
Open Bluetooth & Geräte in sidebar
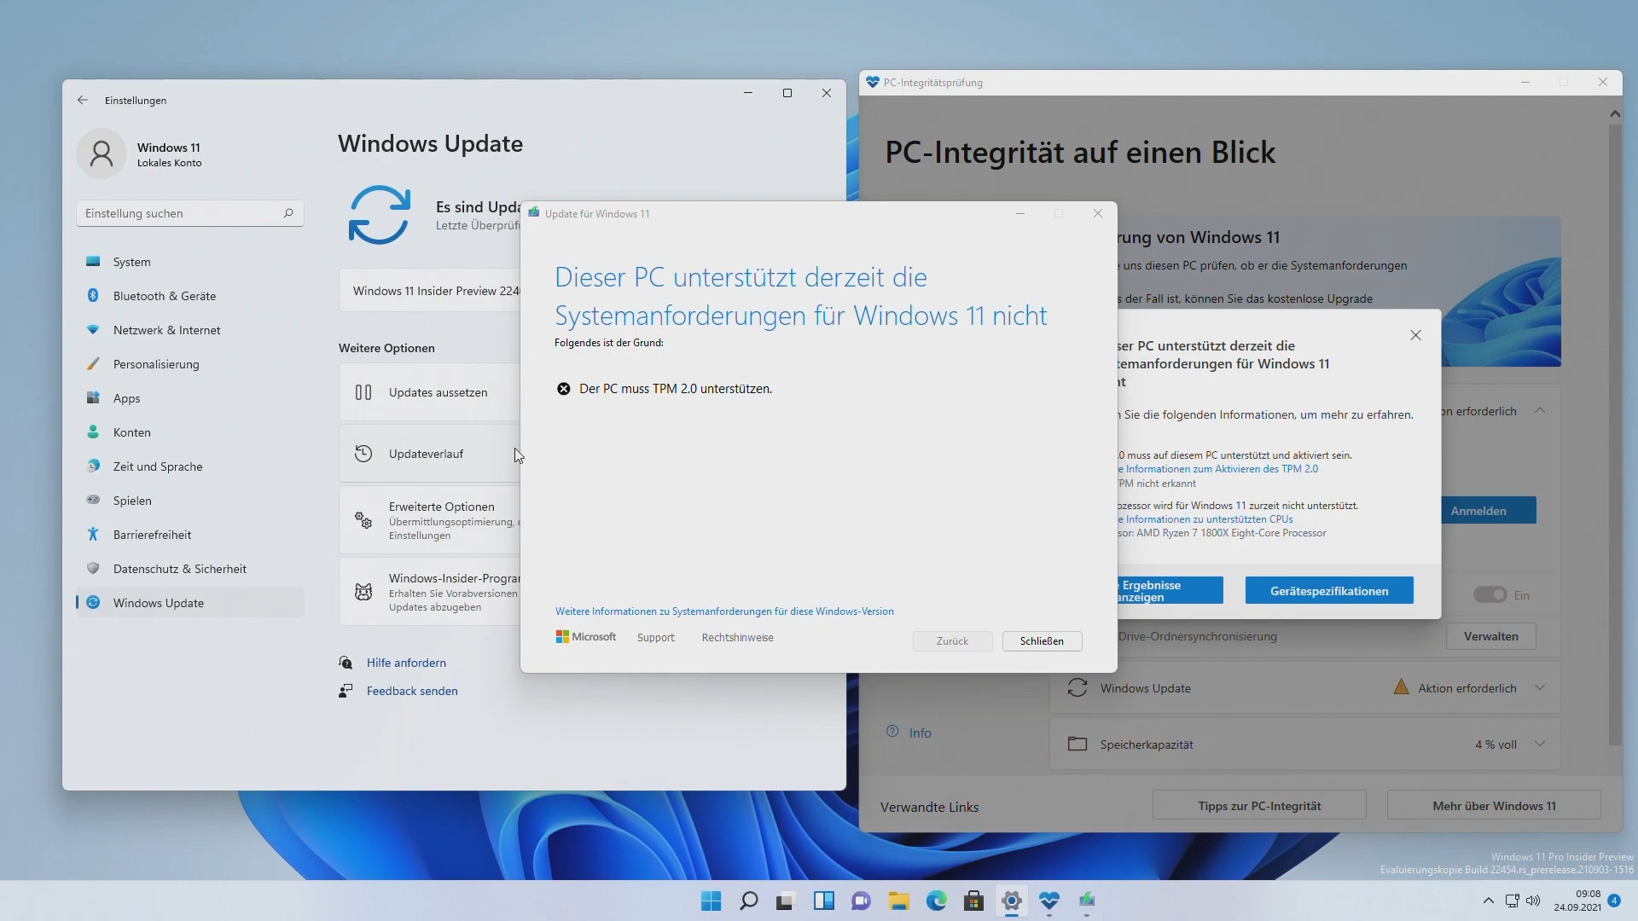pos(189,296)
